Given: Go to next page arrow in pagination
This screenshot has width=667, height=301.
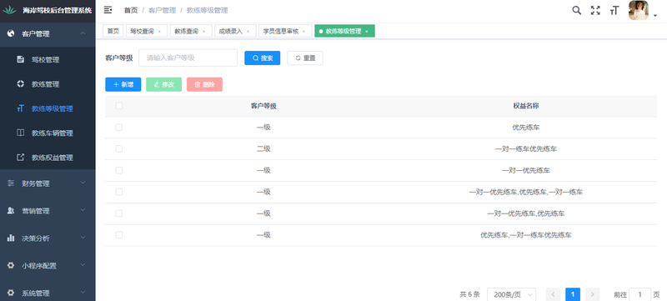Looking at the screenshot, I should (x=592, y=294).
